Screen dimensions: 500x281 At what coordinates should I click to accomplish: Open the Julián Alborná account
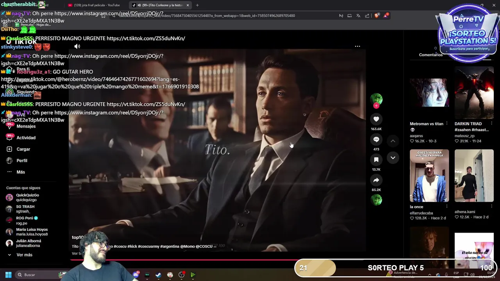tap(28, 243)
